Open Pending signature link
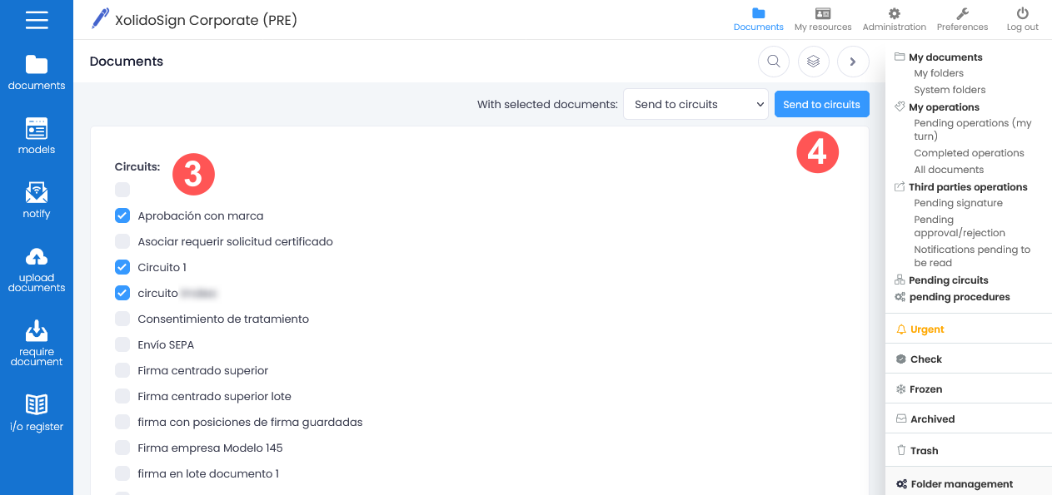 click(x=958, y=203)
